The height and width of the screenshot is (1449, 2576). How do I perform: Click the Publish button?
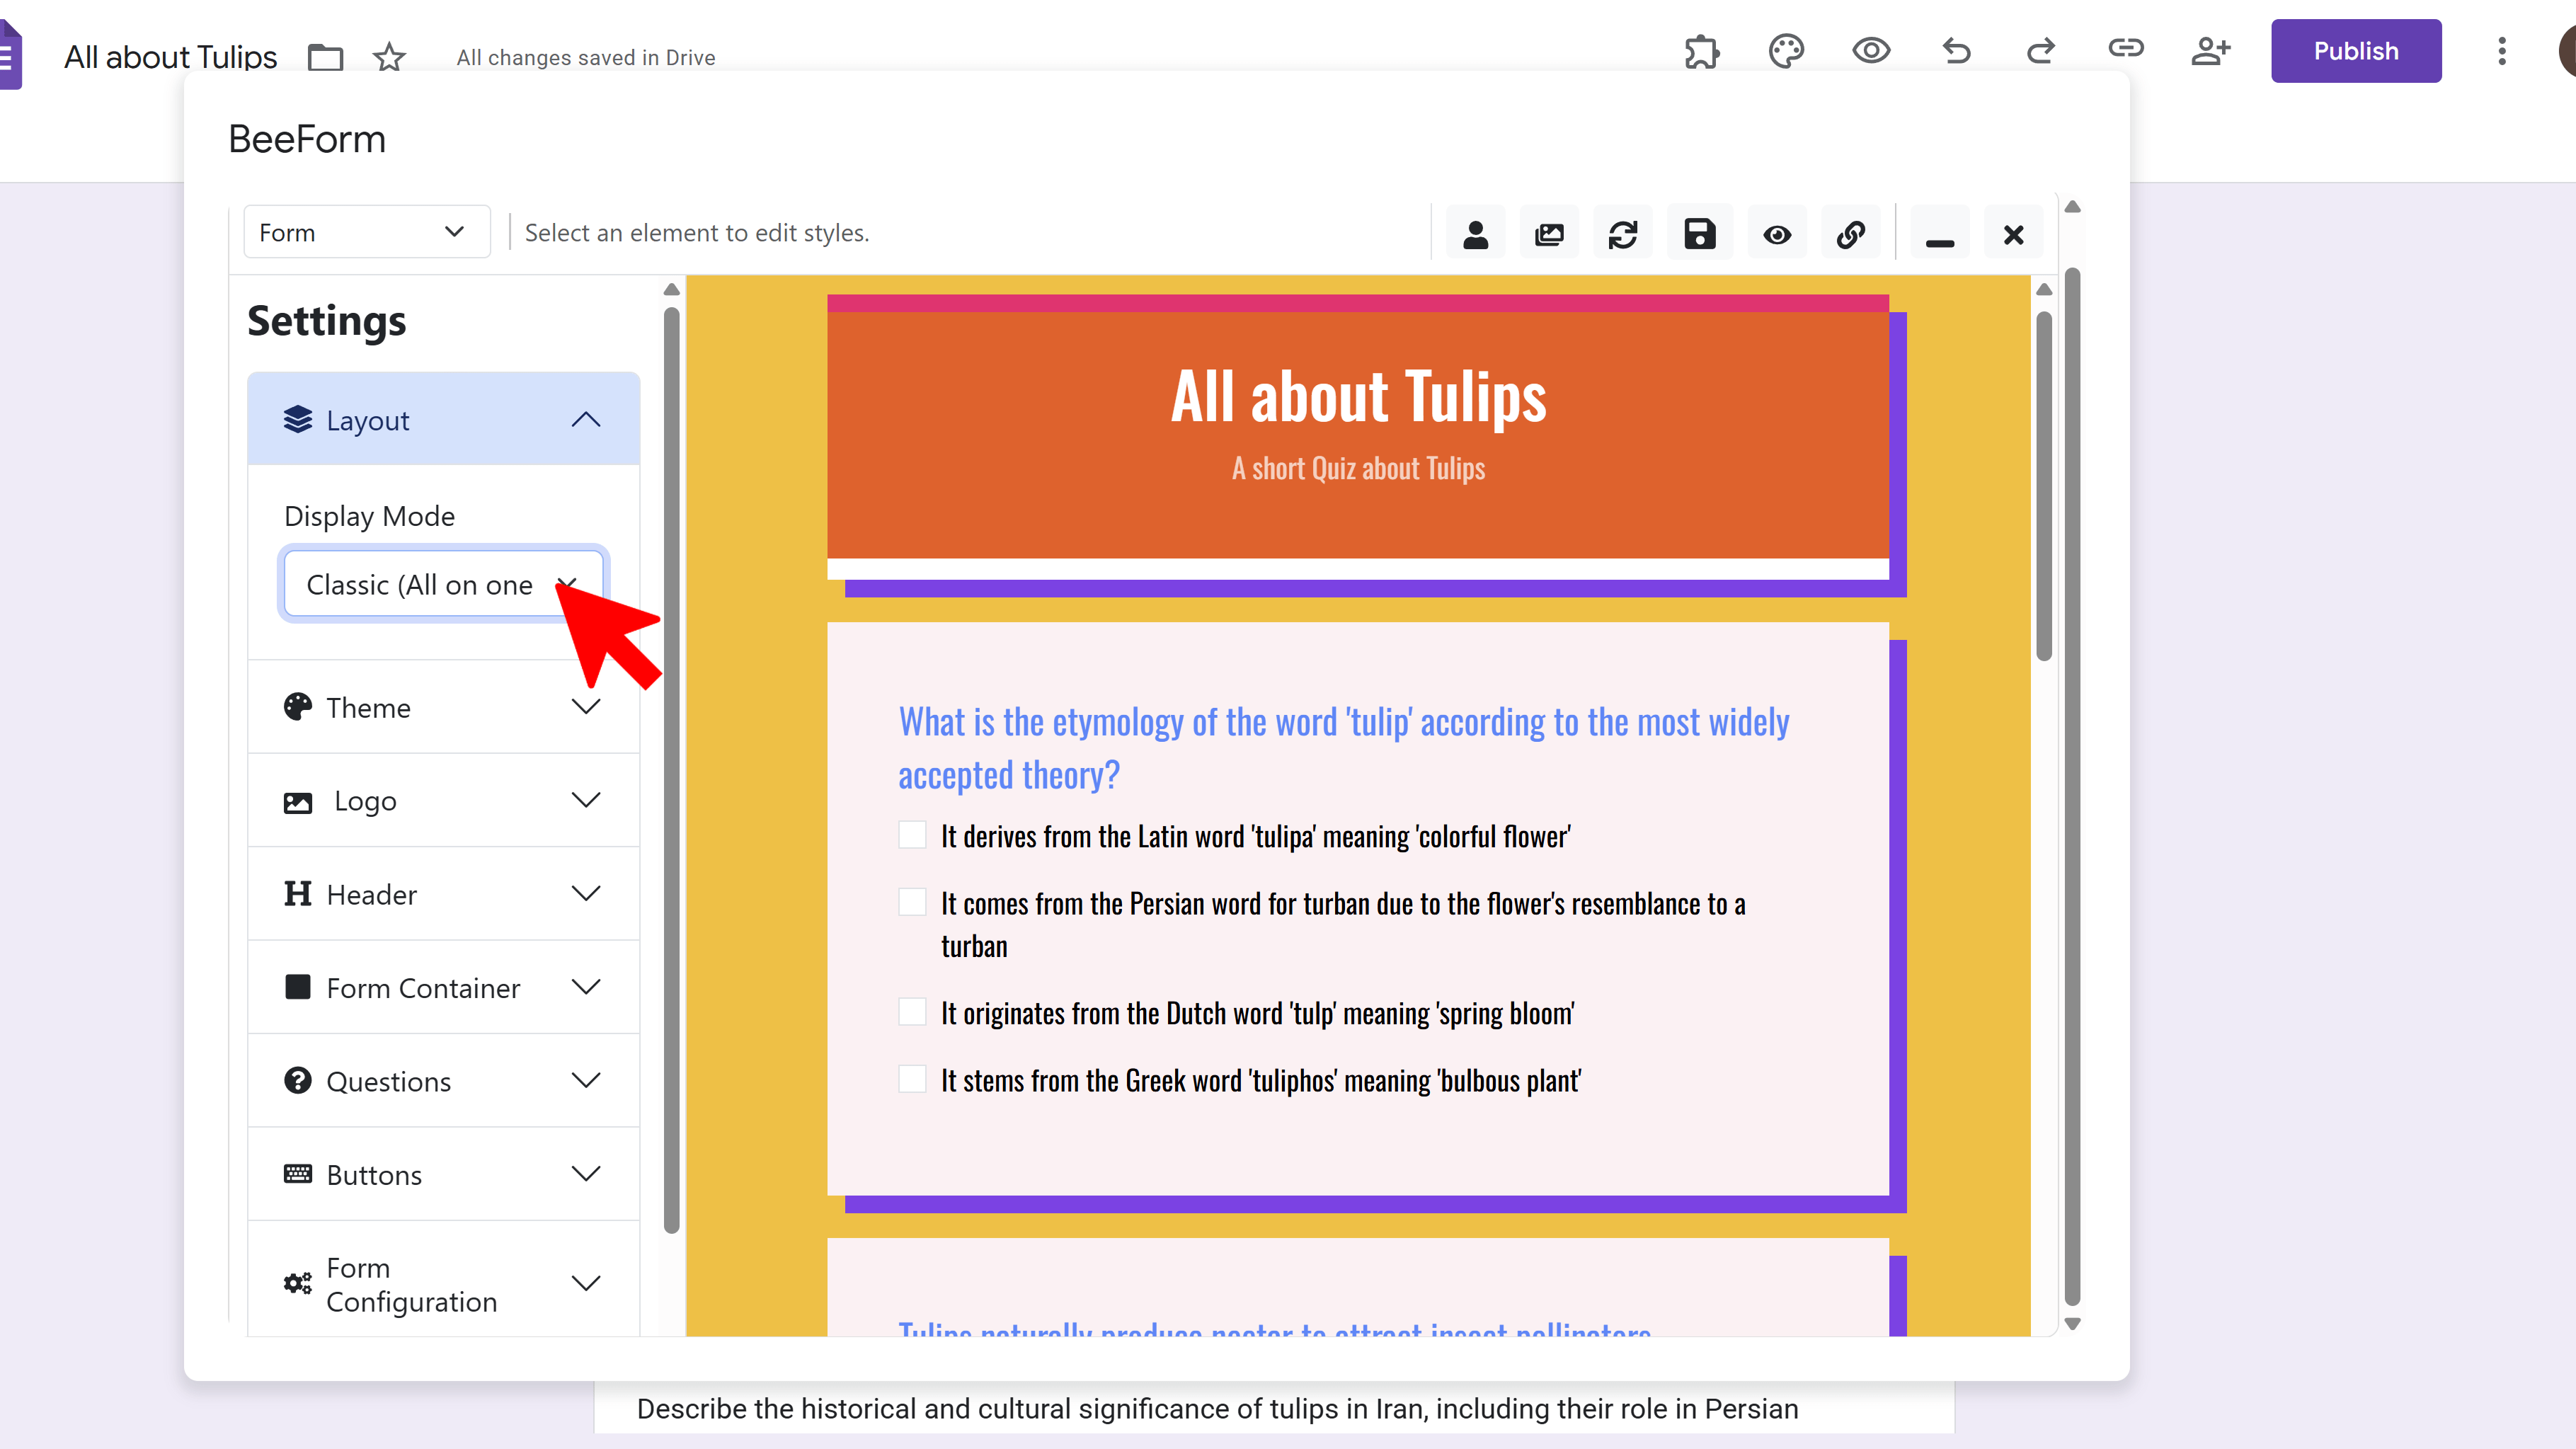2355,51
